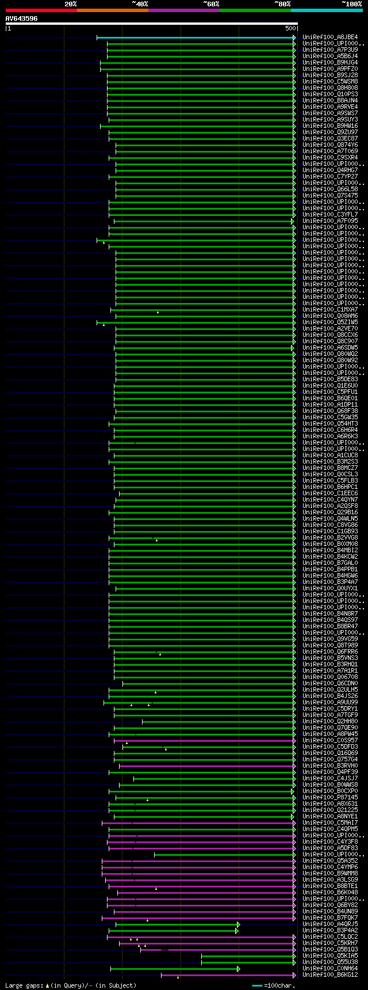Viewport: 368px width, 990px height.
Task: Click hit label UniRef100_Q4RHG7
Action: pyautogui.click(x=330, y=170)
